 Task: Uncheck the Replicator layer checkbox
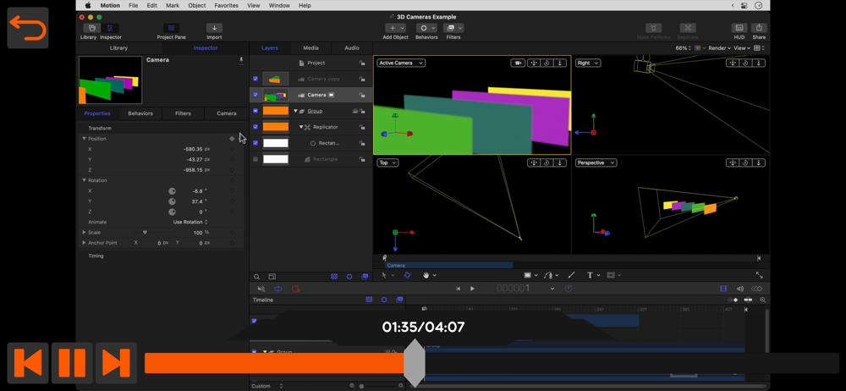(x=255, y=127)
